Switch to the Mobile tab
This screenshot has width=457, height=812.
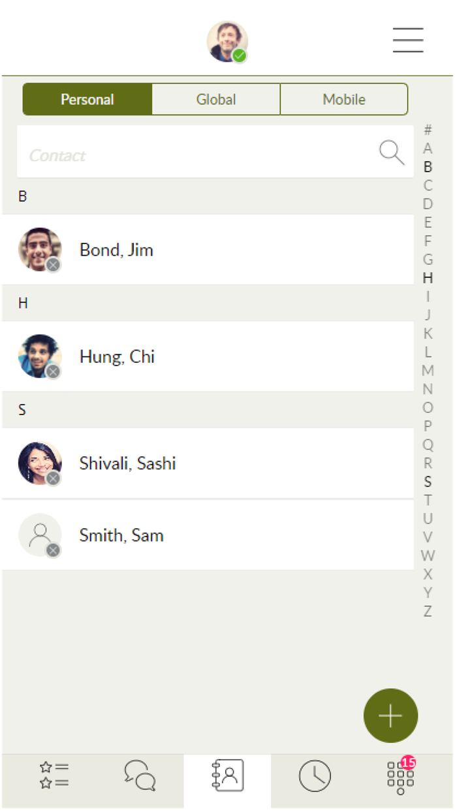point(344,100)
